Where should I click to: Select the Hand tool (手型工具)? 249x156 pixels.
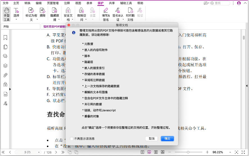6,14
